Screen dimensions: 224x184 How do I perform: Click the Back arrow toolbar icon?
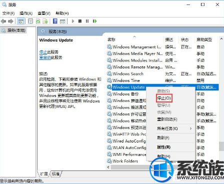[3, 21]
